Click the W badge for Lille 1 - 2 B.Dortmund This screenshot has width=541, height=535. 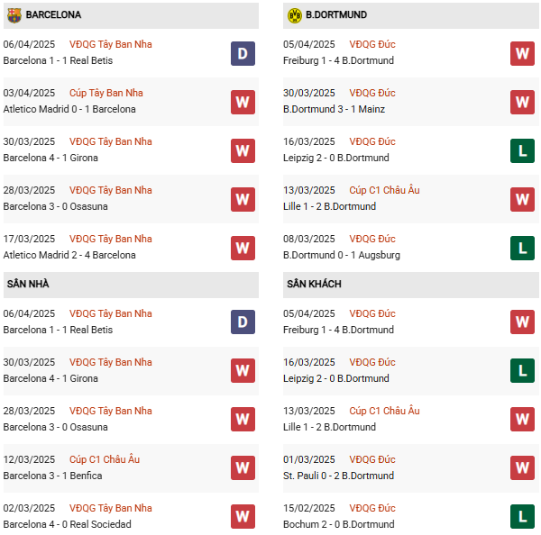click(x=522, y=199)
